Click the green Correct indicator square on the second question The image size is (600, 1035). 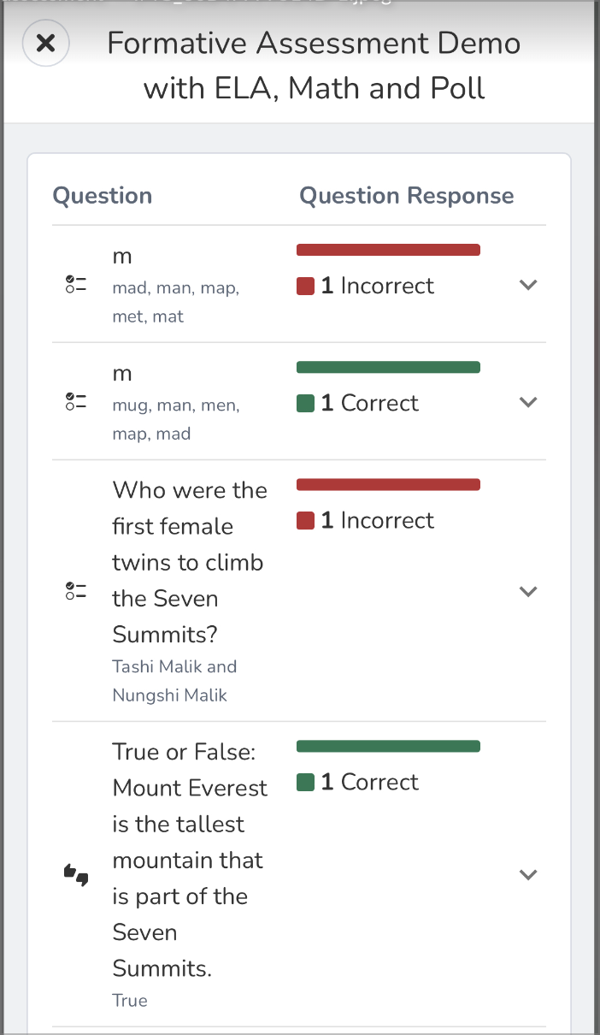(305, 403)
